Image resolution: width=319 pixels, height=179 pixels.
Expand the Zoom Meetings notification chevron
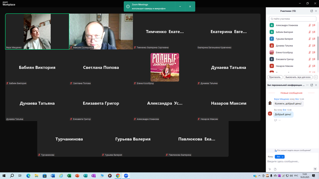180,7
